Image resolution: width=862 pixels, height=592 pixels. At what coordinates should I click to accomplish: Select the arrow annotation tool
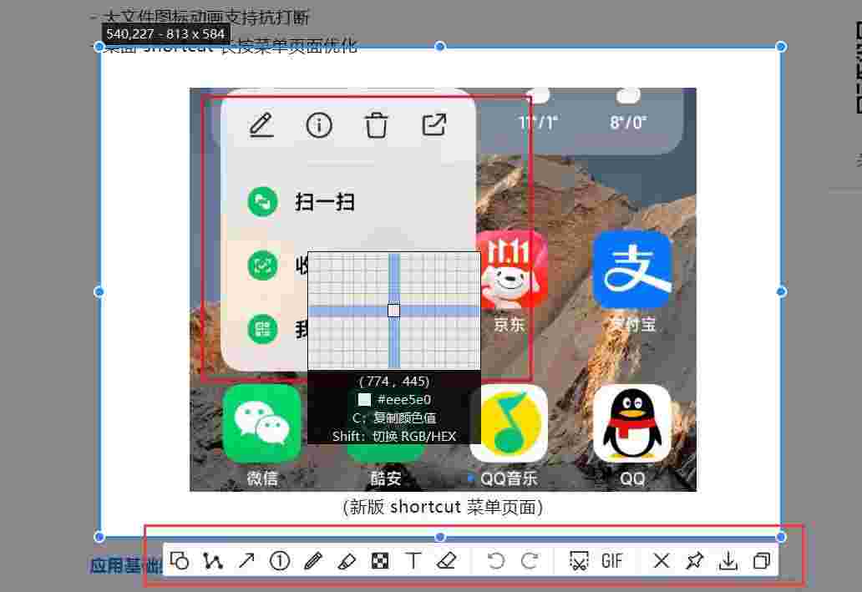tap(246, 560)
